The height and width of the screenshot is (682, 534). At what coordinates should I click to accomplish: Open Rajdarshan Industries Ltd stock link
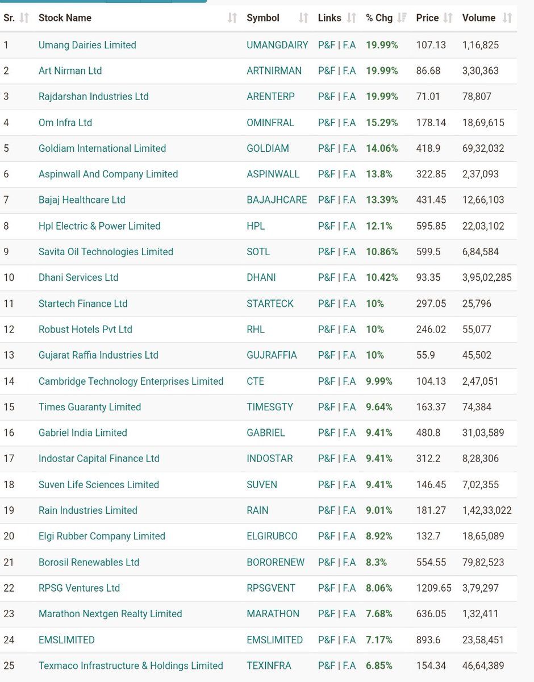point(94,97)
